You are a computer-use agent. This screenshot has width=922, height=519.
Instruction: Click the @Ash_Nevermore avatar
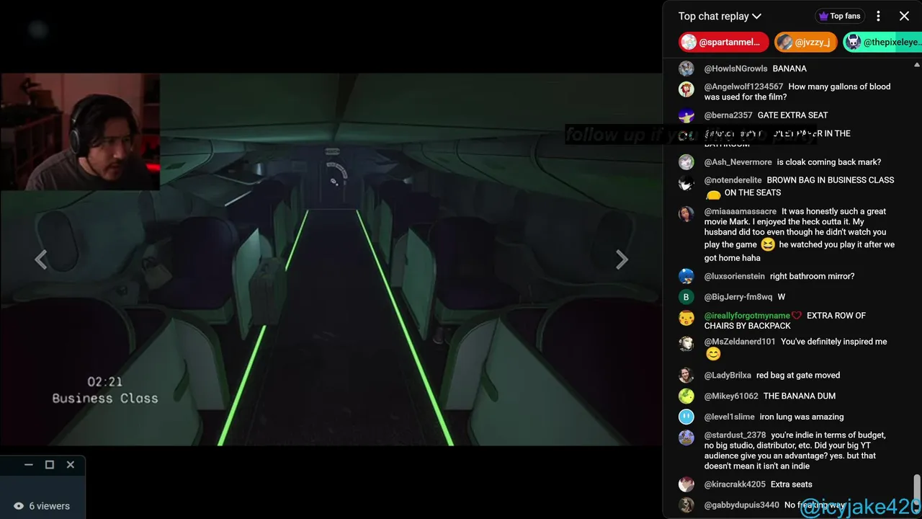pyautogui.click(x=686, y=162)
